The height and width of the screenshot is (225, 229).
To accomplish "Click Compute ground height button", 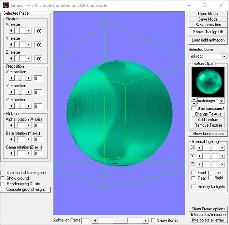I will click(25, 189).
